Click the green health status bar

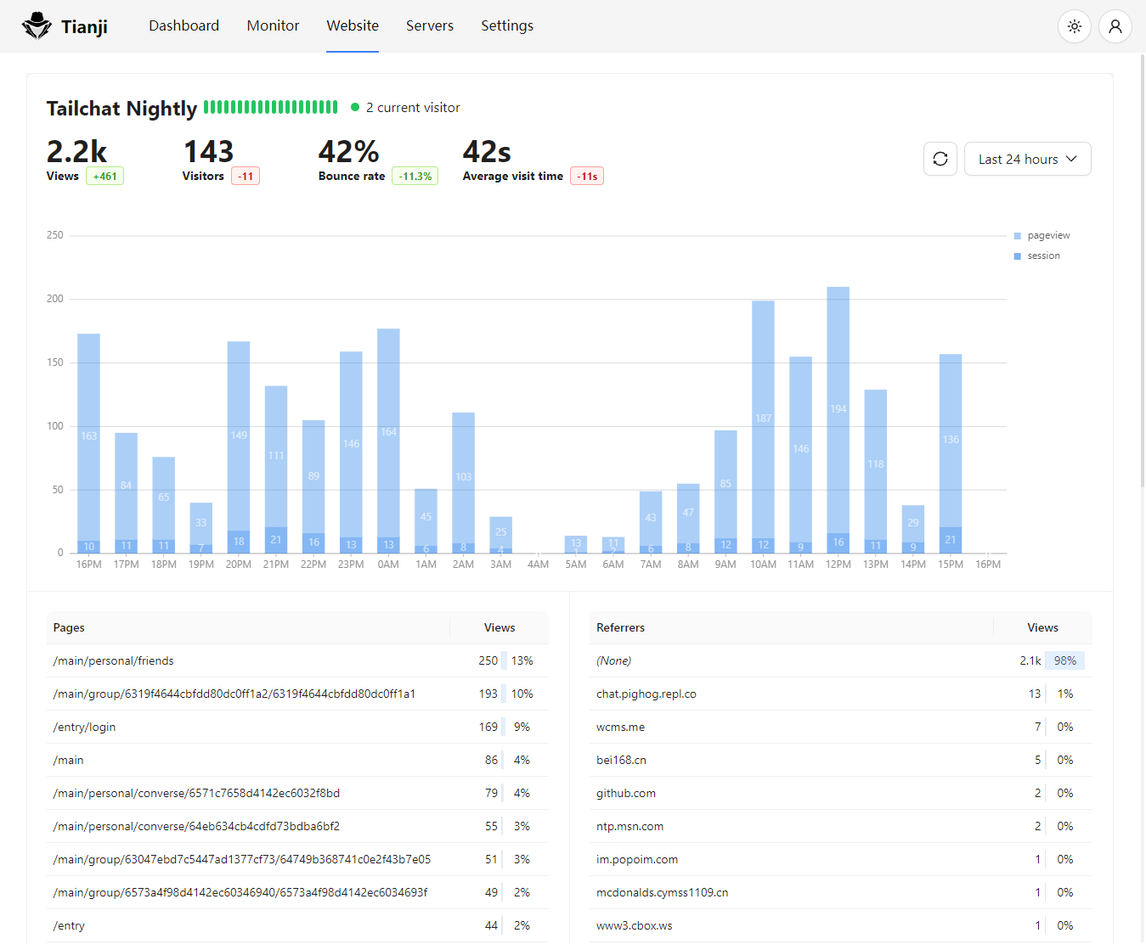coord(270,107)
